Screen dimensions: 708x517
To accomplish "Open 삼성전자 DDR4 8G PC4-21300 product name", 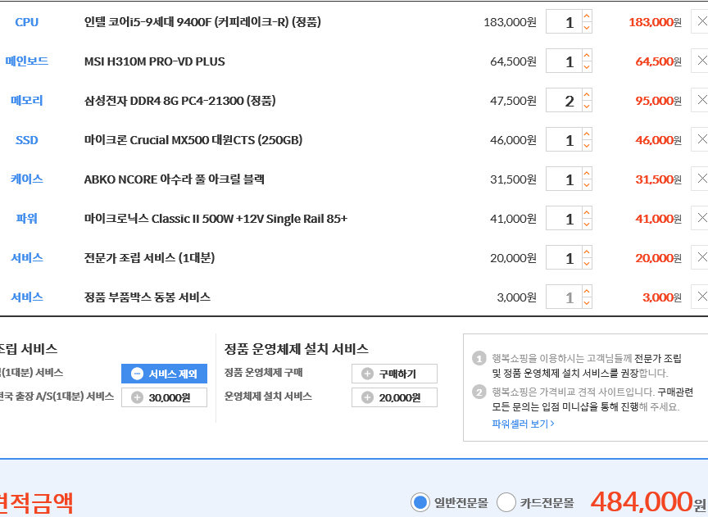I will coord(179,100).
